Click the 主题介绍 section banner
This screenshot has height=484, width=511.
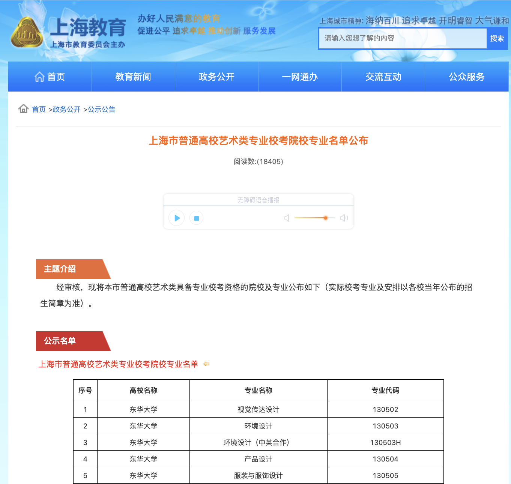click(x=73, y=269)
